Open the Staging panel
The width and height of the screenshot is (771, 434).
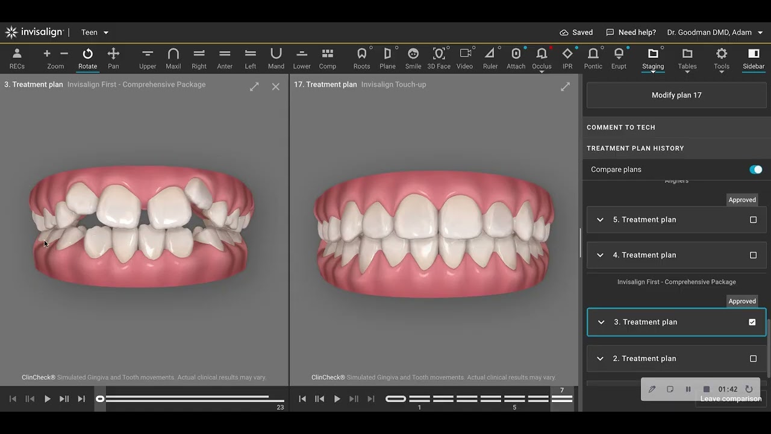coord(653,58)
